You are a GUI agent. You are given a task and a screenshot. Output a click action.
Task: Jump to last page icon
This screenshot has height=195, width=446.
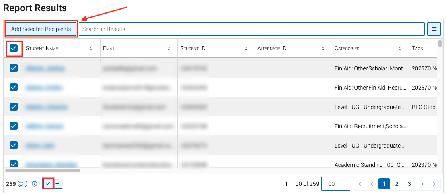[x=434, y=184]
